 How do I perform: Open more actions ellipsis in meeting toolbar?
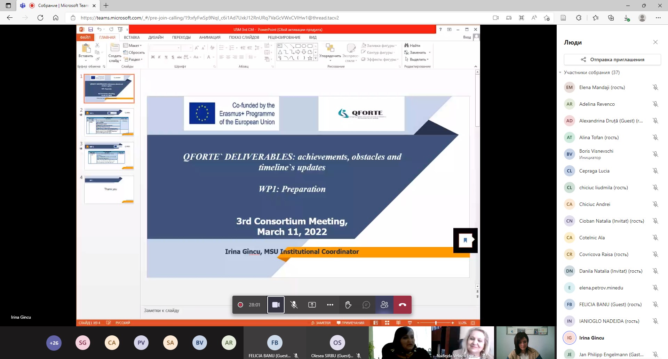[330, 305]
